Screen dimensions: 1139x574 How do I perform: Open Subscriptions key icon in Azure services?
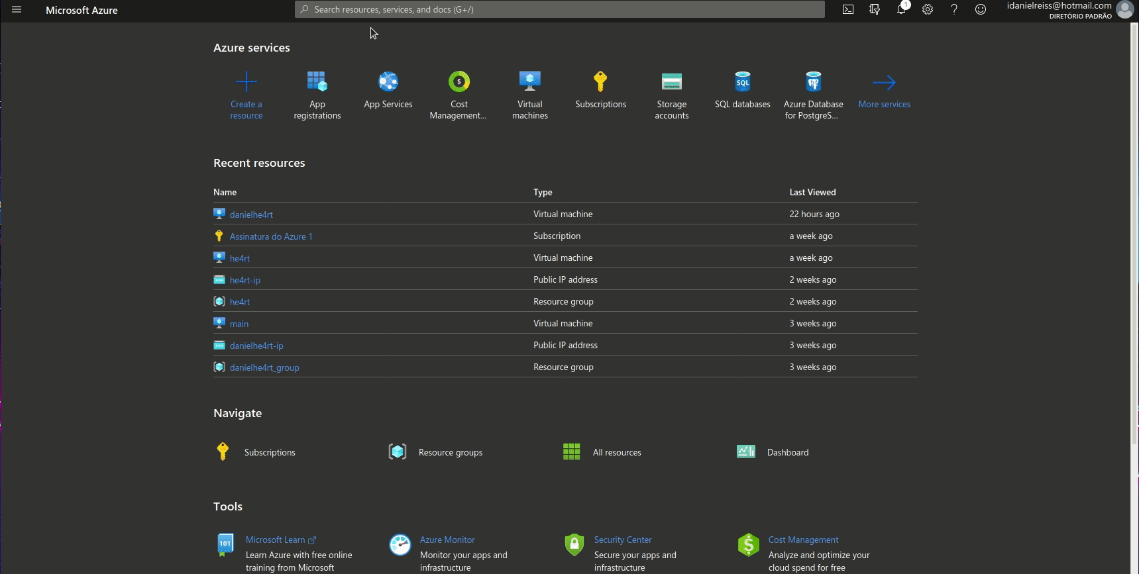pos(600,81)
